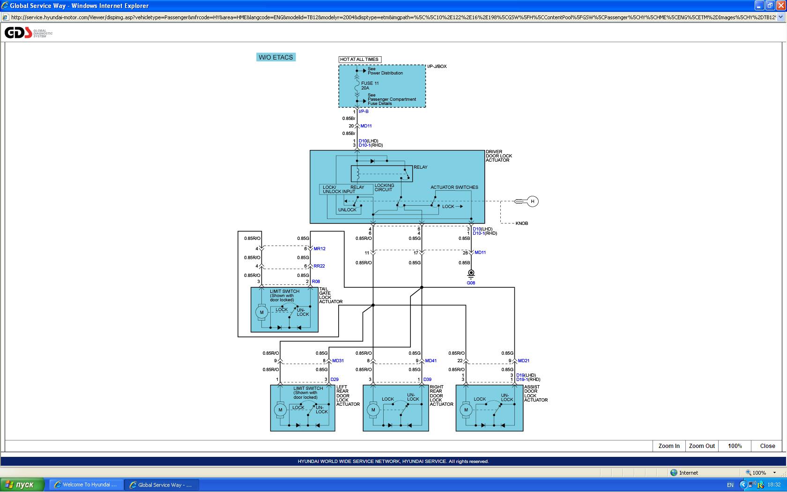787x492 pixels.
Task: Click the magnifier zoom icon in status bar
Action: click(748, 473)
